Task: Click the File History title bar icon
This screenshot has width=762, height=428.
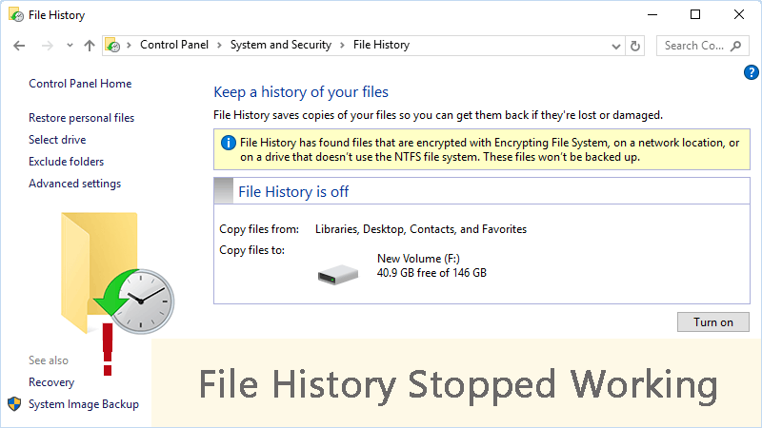Action: [16, 14]
